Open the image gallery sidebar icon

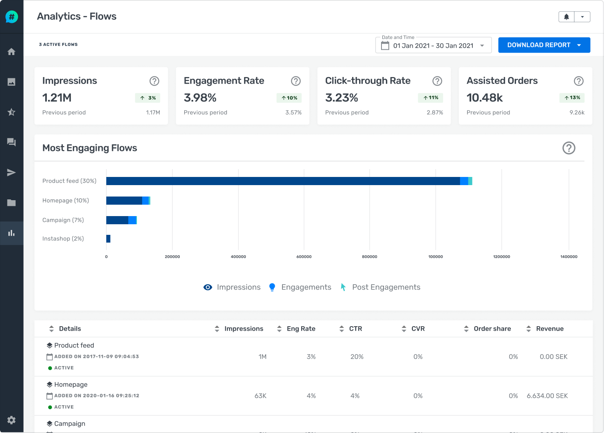(x=11, y=82)
